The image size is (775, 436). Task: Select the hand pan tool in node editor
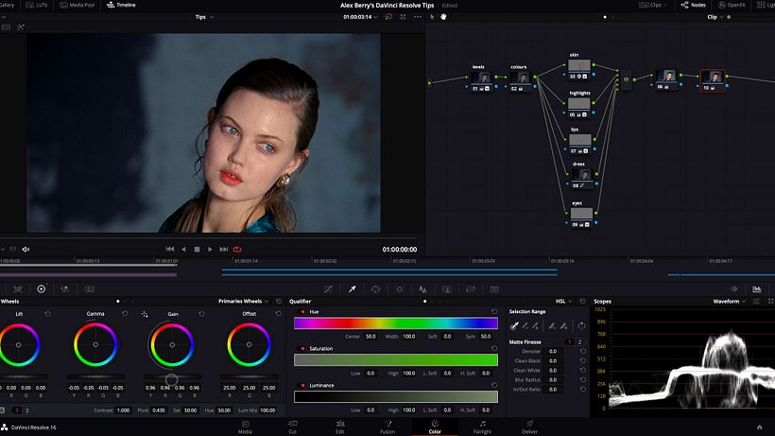coord(443,17)
